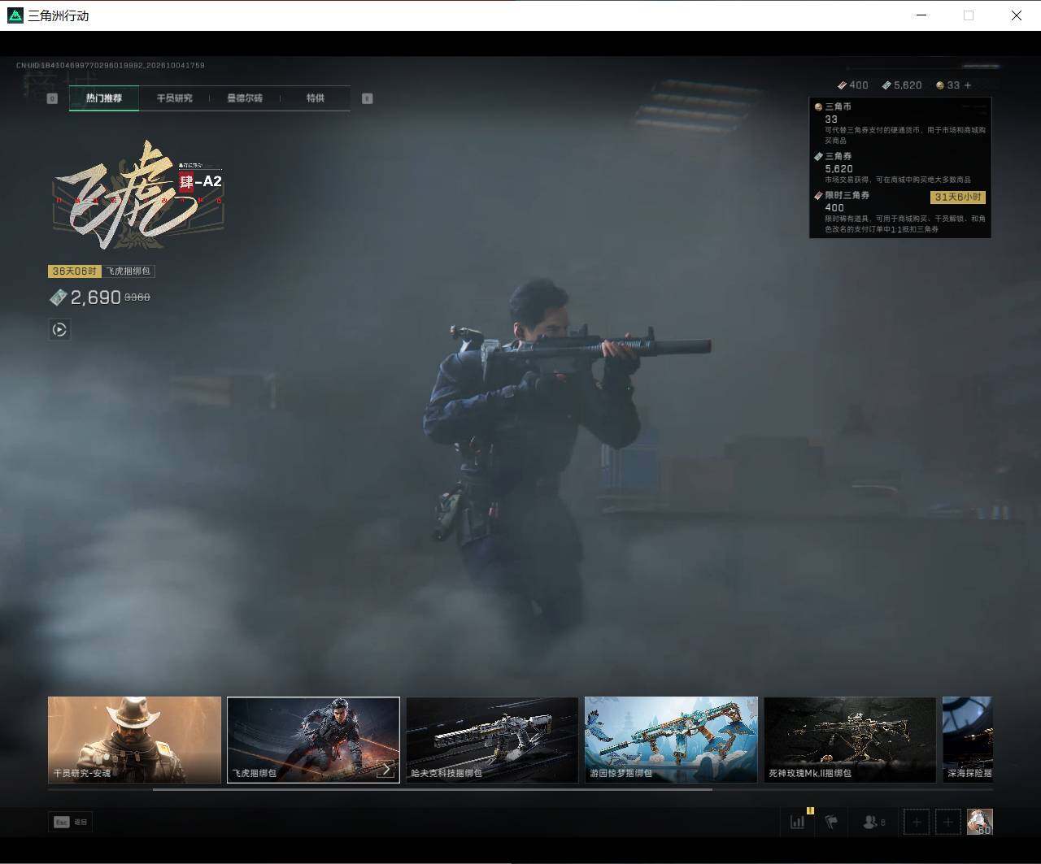Open the player avatar profile

coord(980,822)
